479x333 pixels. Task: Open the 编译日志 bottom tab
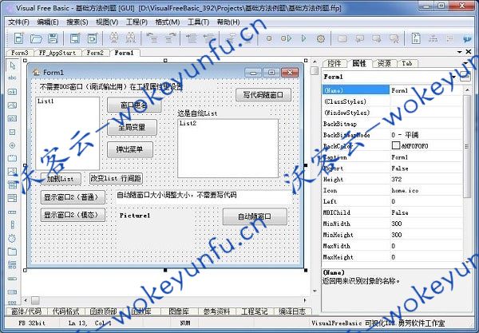tap(292, 311)
